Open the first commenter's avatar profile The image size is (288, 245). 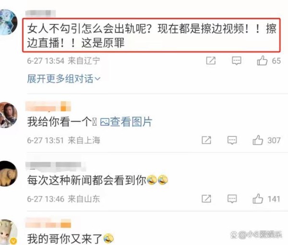point(8,22)
